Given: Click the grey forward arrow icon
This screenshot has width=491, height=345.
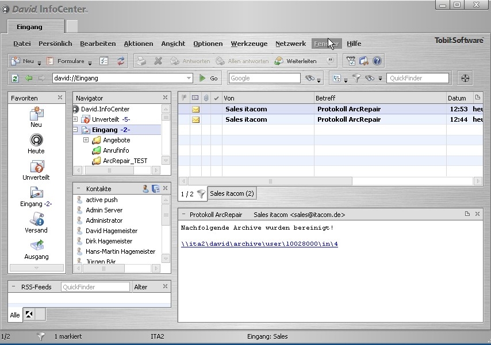Looking at the screenshot, I should [41, 78].
